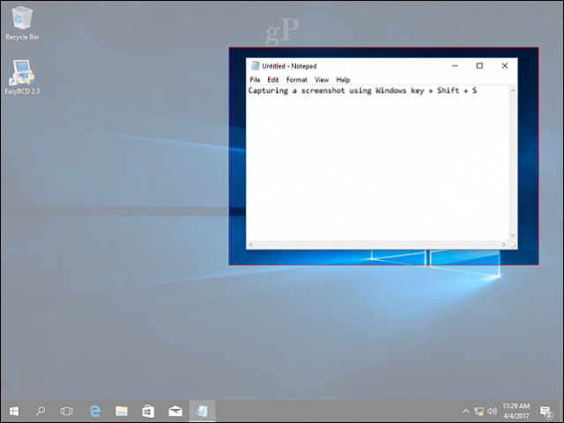Open the Store app on the taskbar
The image size is (564, 423).
tap(148, 411)
